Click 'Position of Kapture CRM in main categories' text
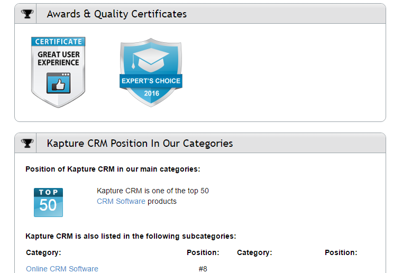The width and height of the screenshot is (393, 273). coord(113,169)
